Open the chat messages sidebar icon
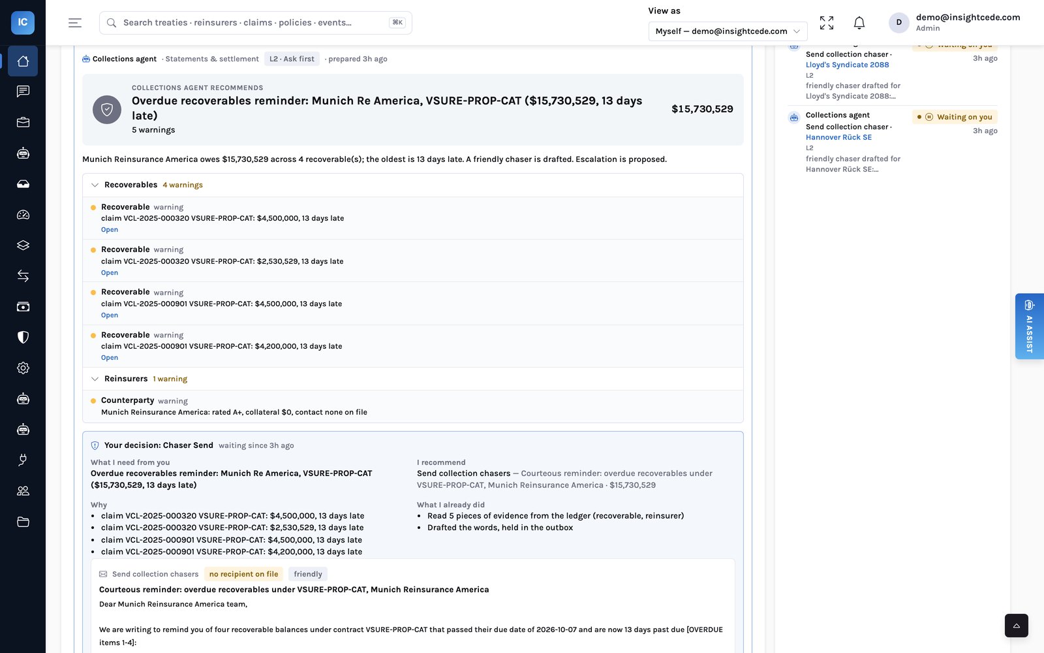The width and height of the screenshot is (1044, 653). click(x=23, y=91)
